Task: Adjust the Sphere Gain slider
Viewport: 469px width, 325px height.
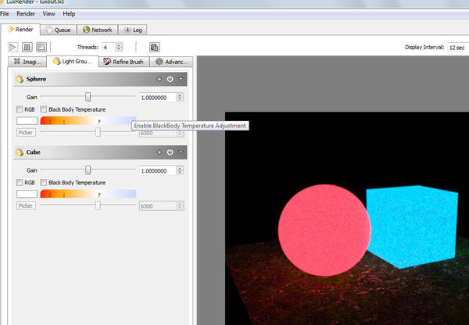Action: (88, 97)
